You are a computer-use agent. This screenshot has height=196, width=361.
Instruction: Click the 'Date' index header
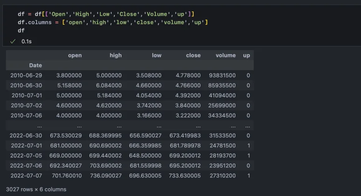35,65
